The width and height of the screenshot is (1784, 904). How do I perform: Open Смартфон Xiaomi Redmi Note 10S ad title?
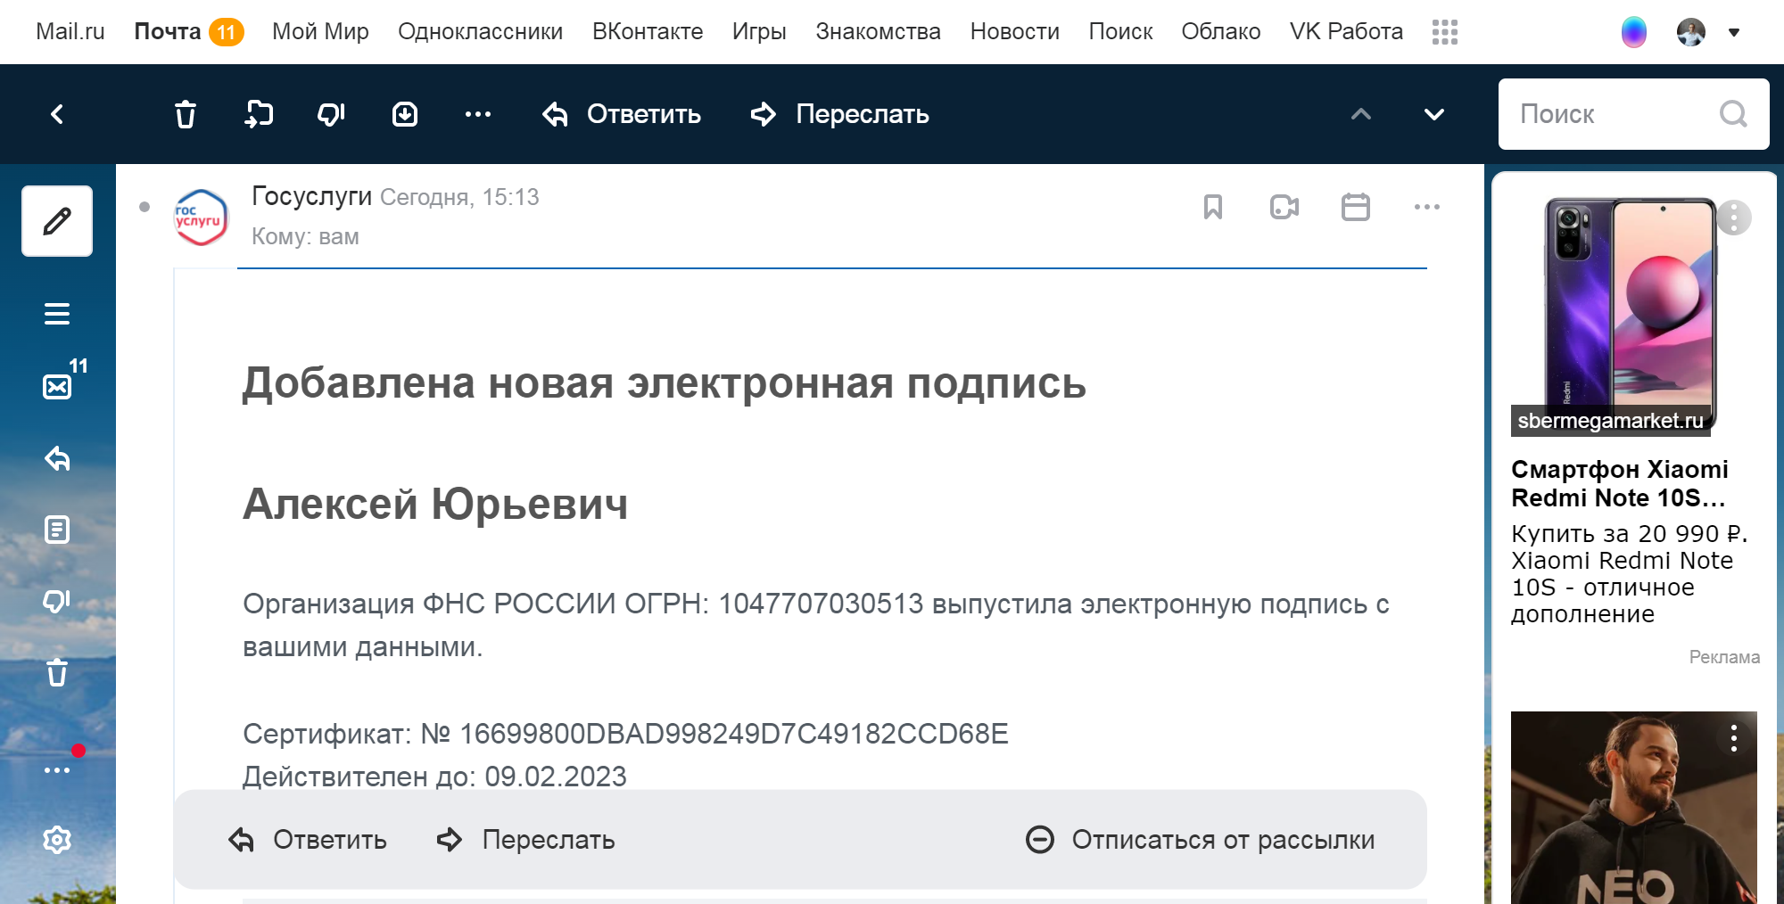[x=1620, y=483]
